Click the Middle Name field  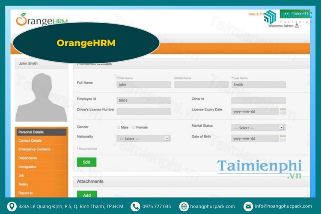tap(201, 85)
